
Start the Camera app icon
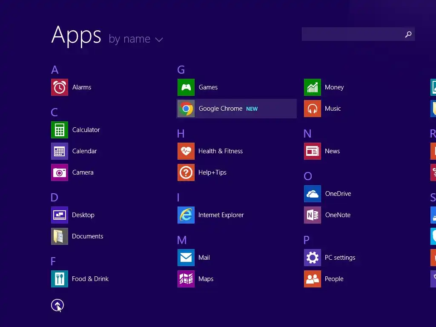(x=60, y=172)
